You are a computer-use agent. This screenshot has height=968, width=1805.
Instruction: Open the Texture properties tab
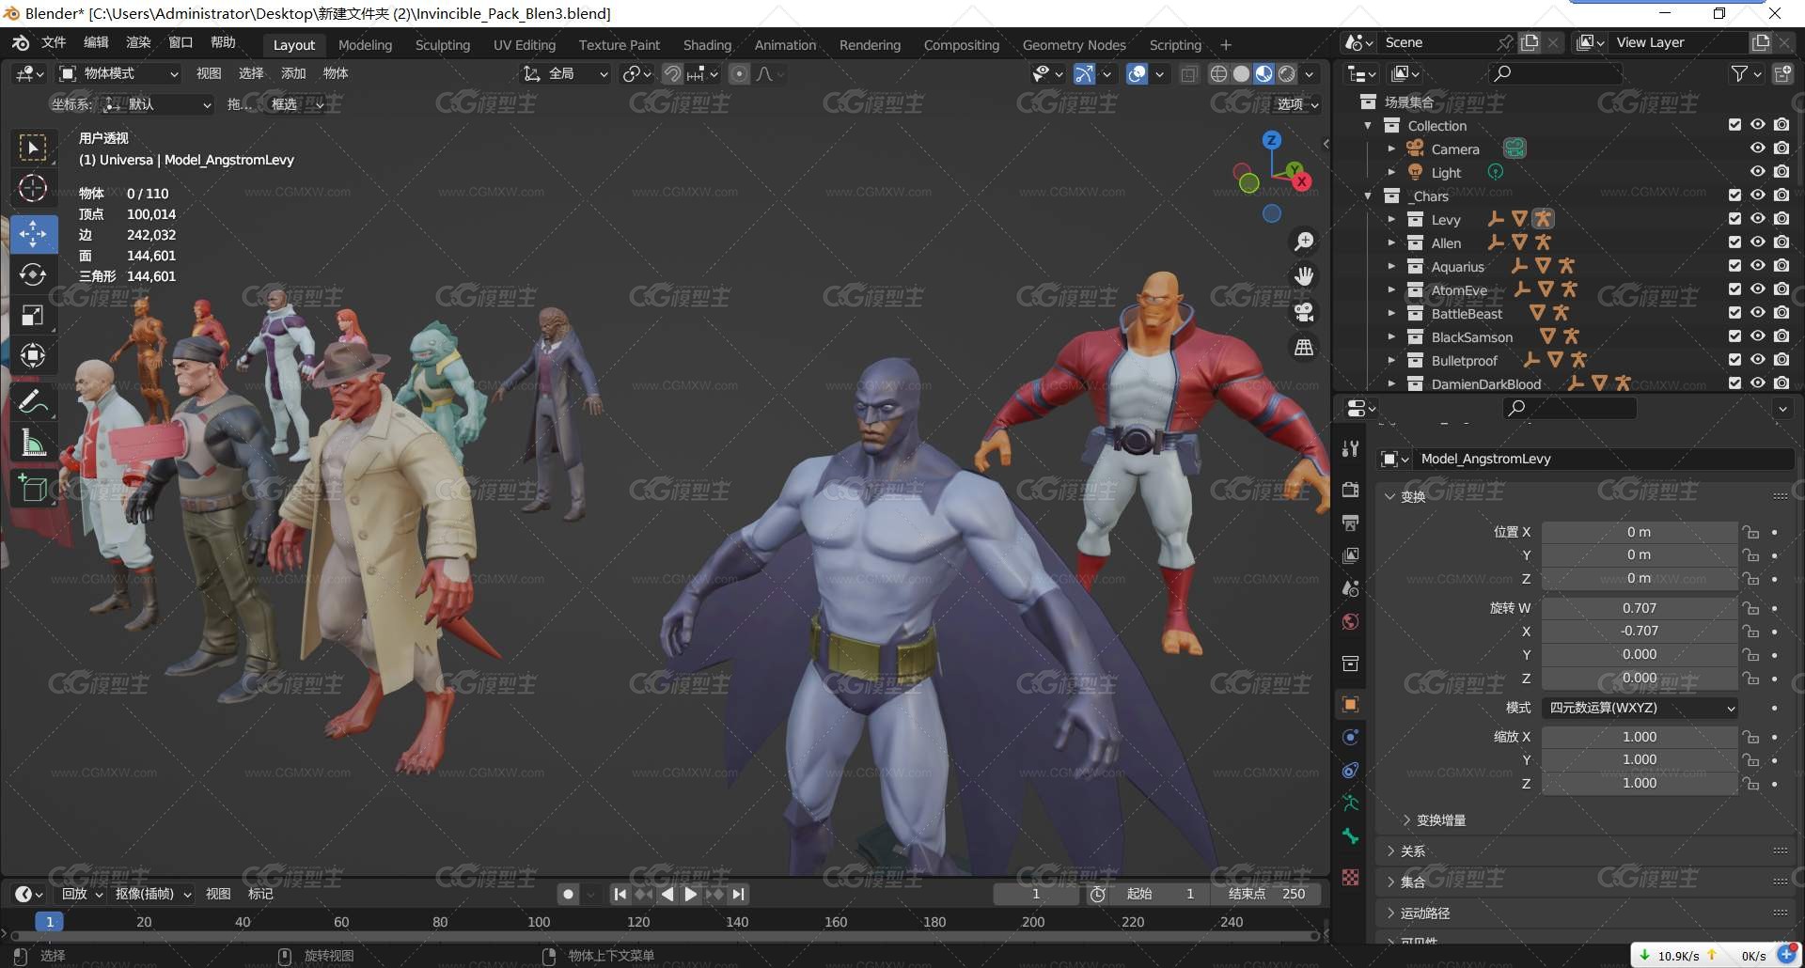1351,877
